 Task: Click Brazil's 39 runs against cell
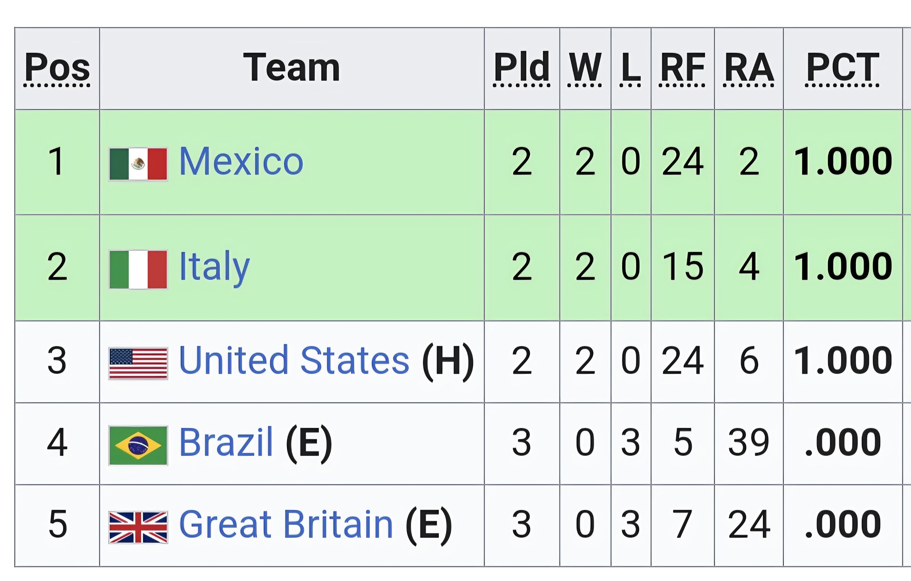pos(749,443)
